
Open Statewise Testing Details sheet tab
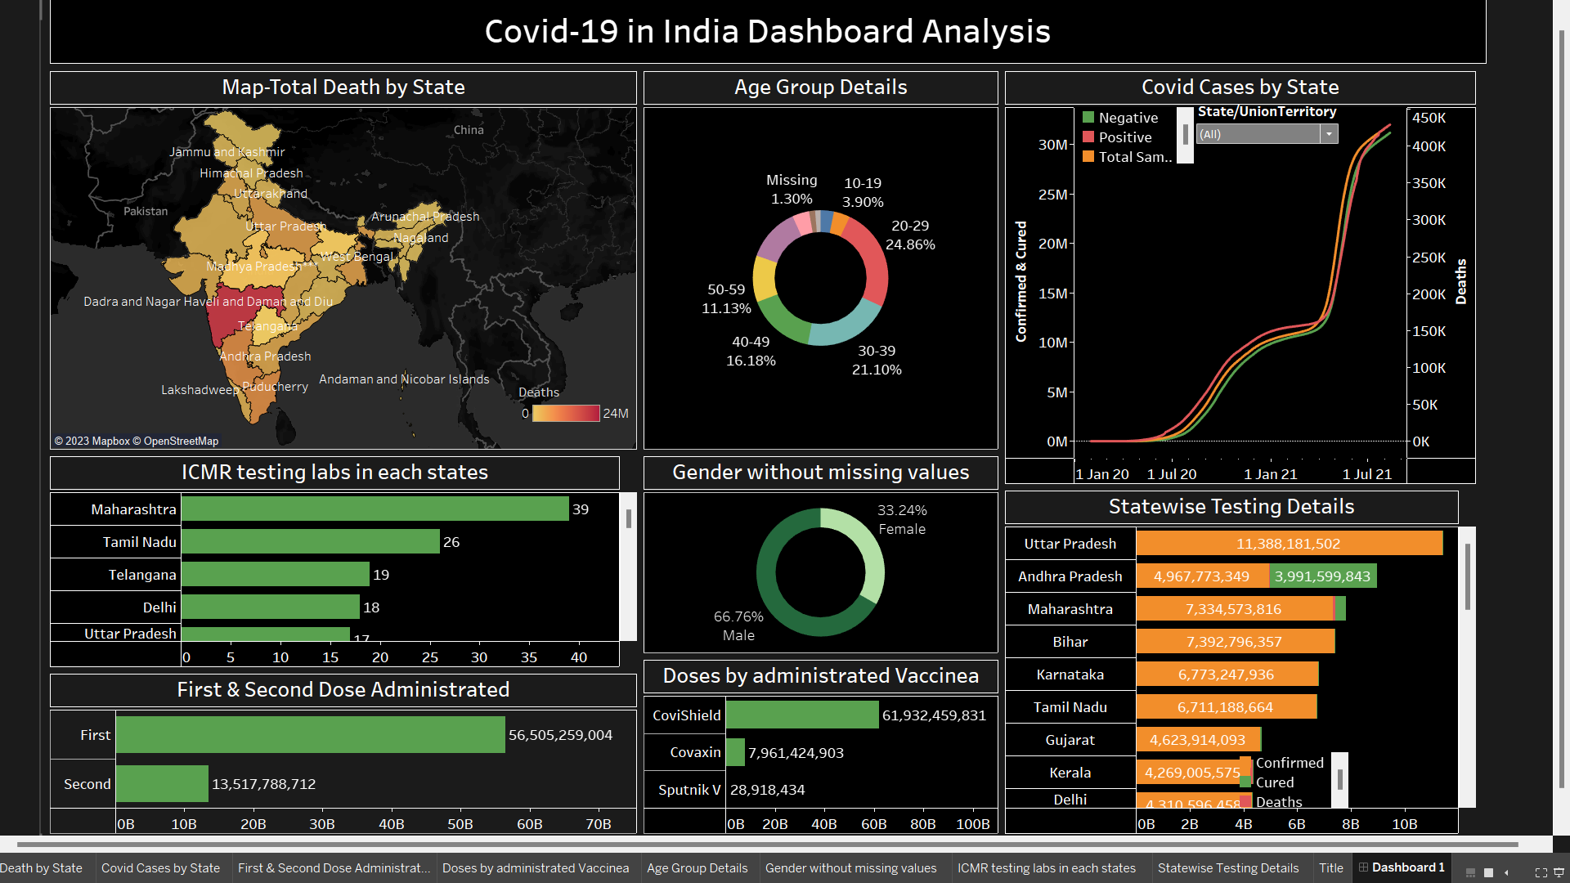click(x=1227, y=868)
